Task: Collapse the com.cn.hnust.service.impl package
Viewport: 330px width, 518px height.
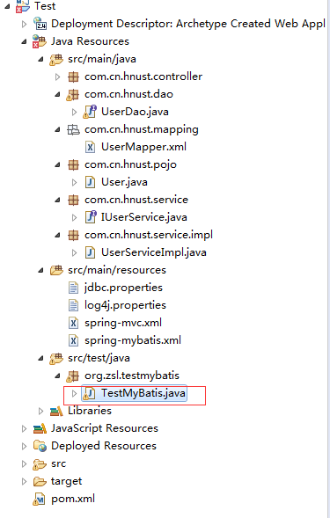Action: coord(57,235)
